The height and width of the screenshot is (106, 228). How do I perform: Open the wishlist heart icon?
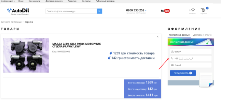coord(193,10)
